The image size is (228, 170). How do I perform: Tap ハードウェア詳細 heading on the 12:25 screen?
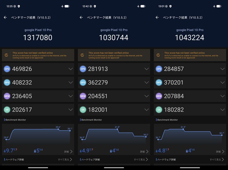click(14, 160)
